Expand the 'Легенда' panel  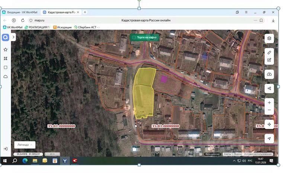25,145
